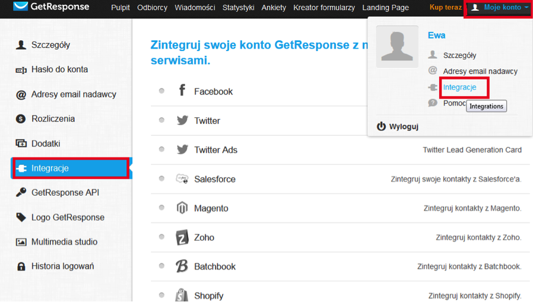Open the Wiadomości menu
This screenshot has width=533, height=302.
click(x=195, y=8)
